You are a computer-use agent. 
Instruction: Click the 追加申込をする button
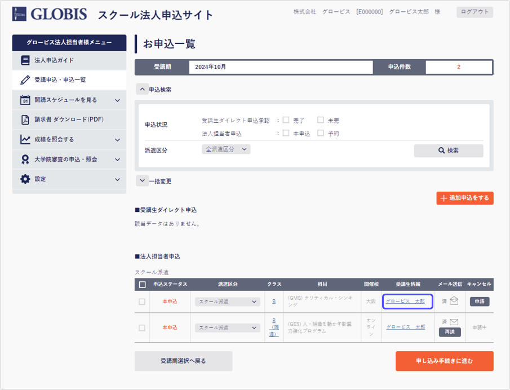coord(465,198)
